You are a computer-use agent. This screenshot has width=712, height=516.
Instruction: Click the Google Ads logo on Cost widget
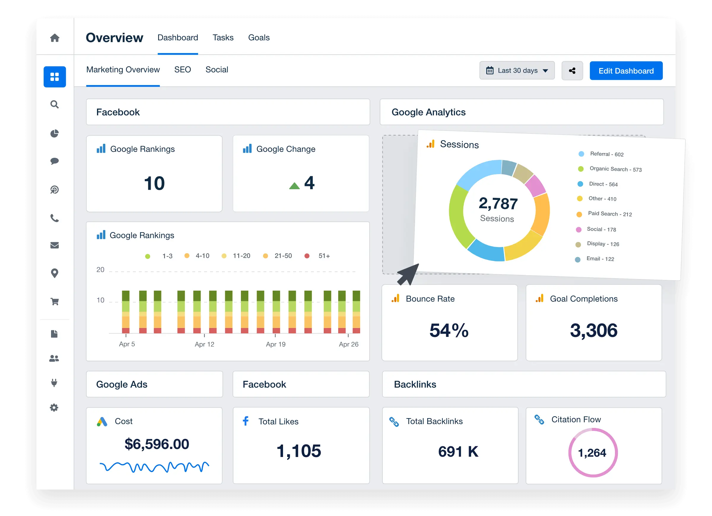[x=102, y=421]
